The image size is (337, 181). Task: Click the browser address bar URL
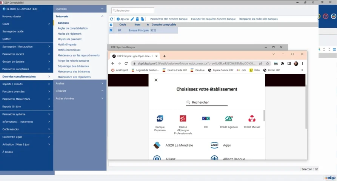197,64
